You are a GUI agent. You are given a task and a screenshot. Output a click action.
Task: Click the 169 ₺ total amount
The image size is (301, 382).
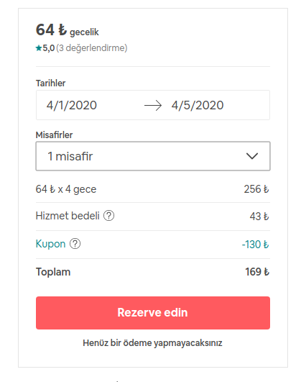[257, 272]
